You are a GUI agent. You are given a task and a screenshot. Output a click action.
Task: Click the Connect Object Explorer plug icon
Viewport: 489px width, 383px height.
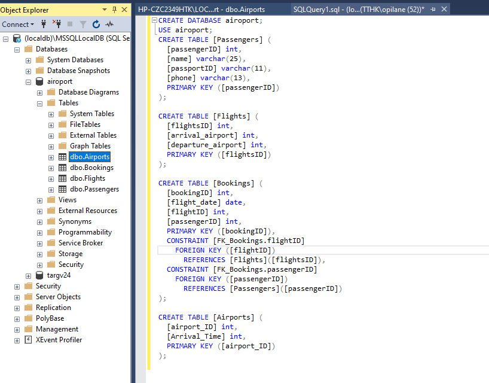(x=44, y=24)
